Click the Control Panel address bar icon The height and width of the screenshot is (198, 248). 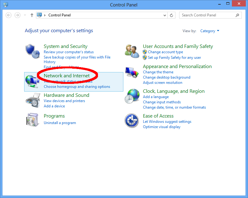[x=39, y=15]
